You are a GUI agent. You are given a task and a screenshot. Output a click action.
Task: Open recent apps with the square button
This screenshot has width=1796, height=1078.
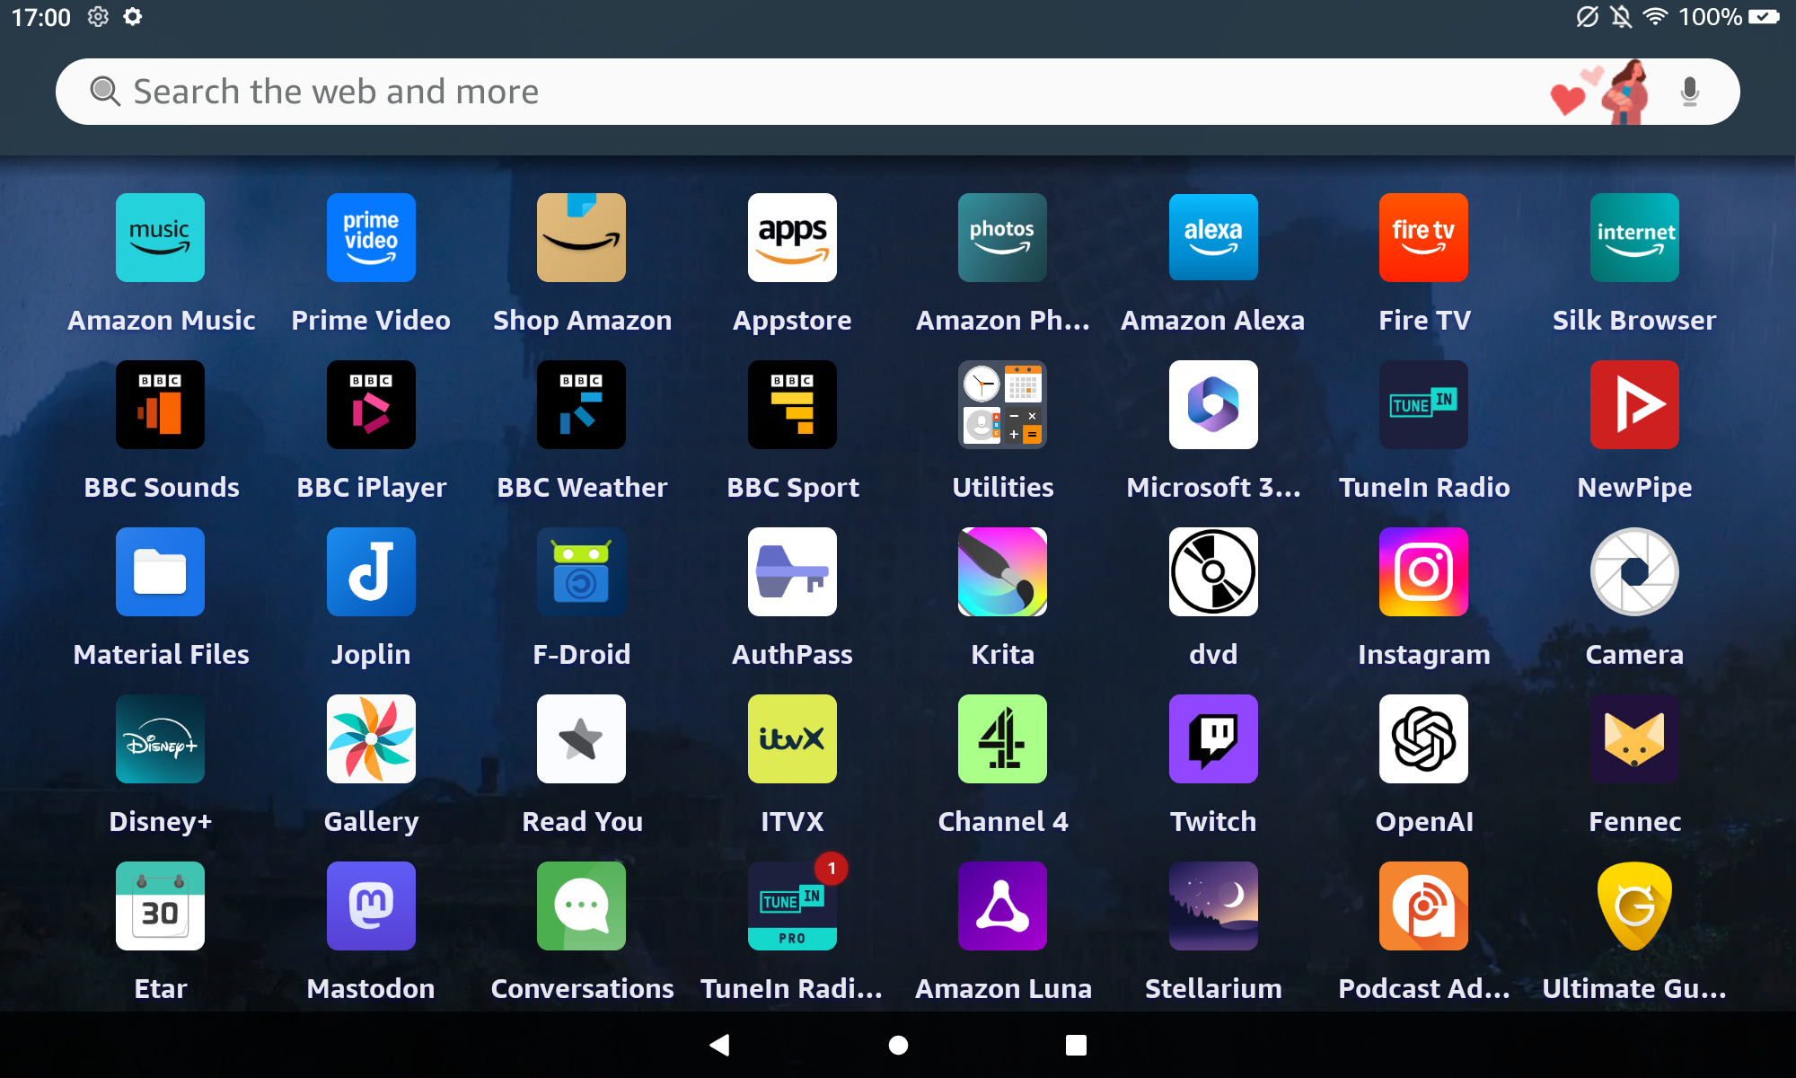point(1074,1045)
